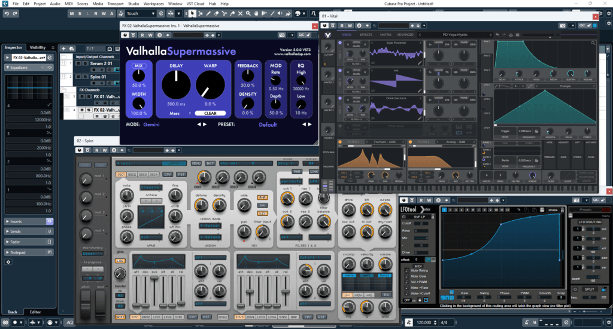Mute the Serum 2 01 track
This screenshot has height=329, width=613.
[x=78, y=63]
